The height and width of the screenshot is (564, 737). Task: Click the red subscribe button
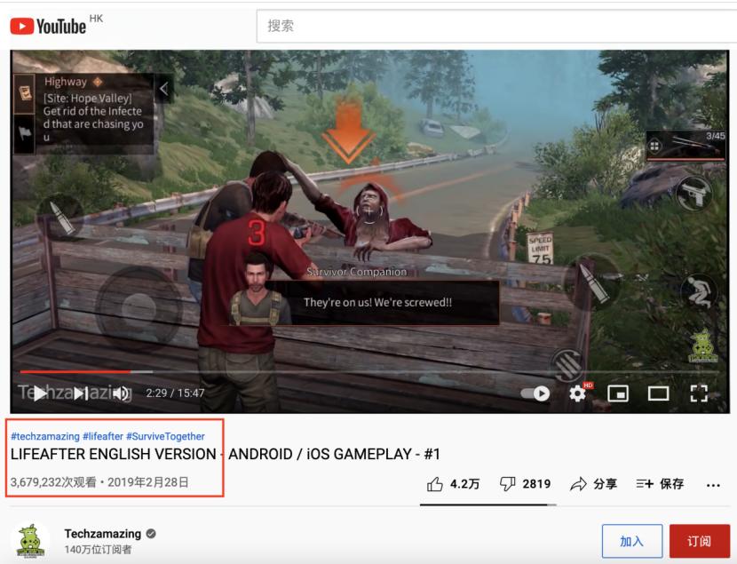[700, 541]
